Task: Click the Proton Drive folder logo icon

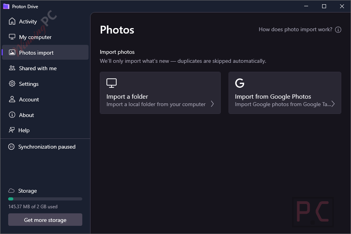Action: (6, 7)
